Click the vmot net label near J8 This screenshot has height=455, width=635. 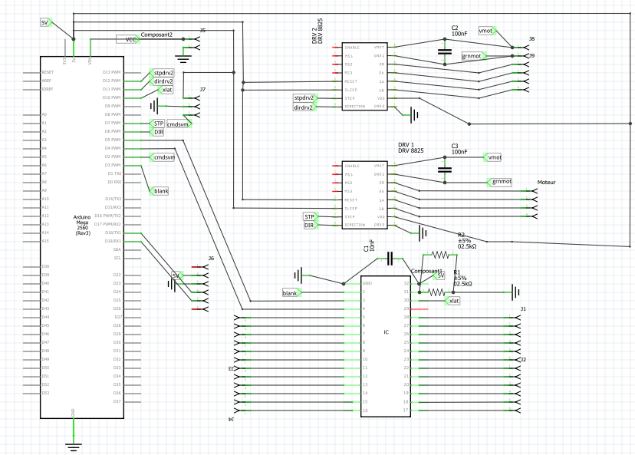point(486,31)
